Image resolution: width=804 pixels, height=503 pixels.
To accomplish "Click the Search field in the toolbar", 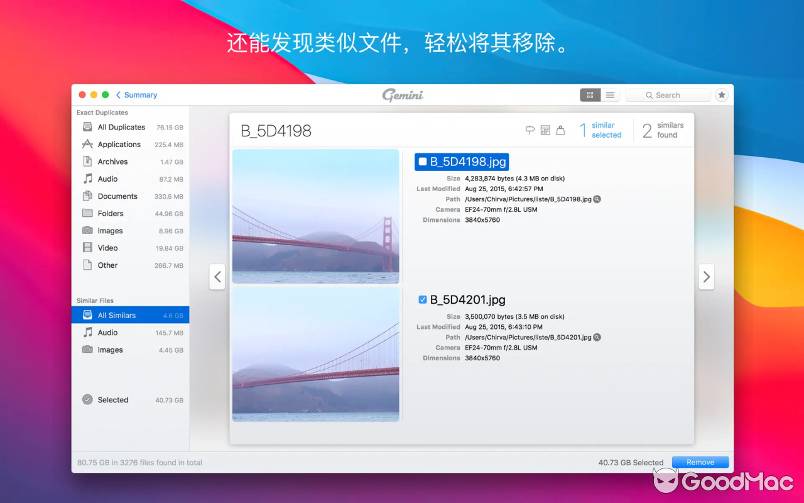I will coord(668,94).
